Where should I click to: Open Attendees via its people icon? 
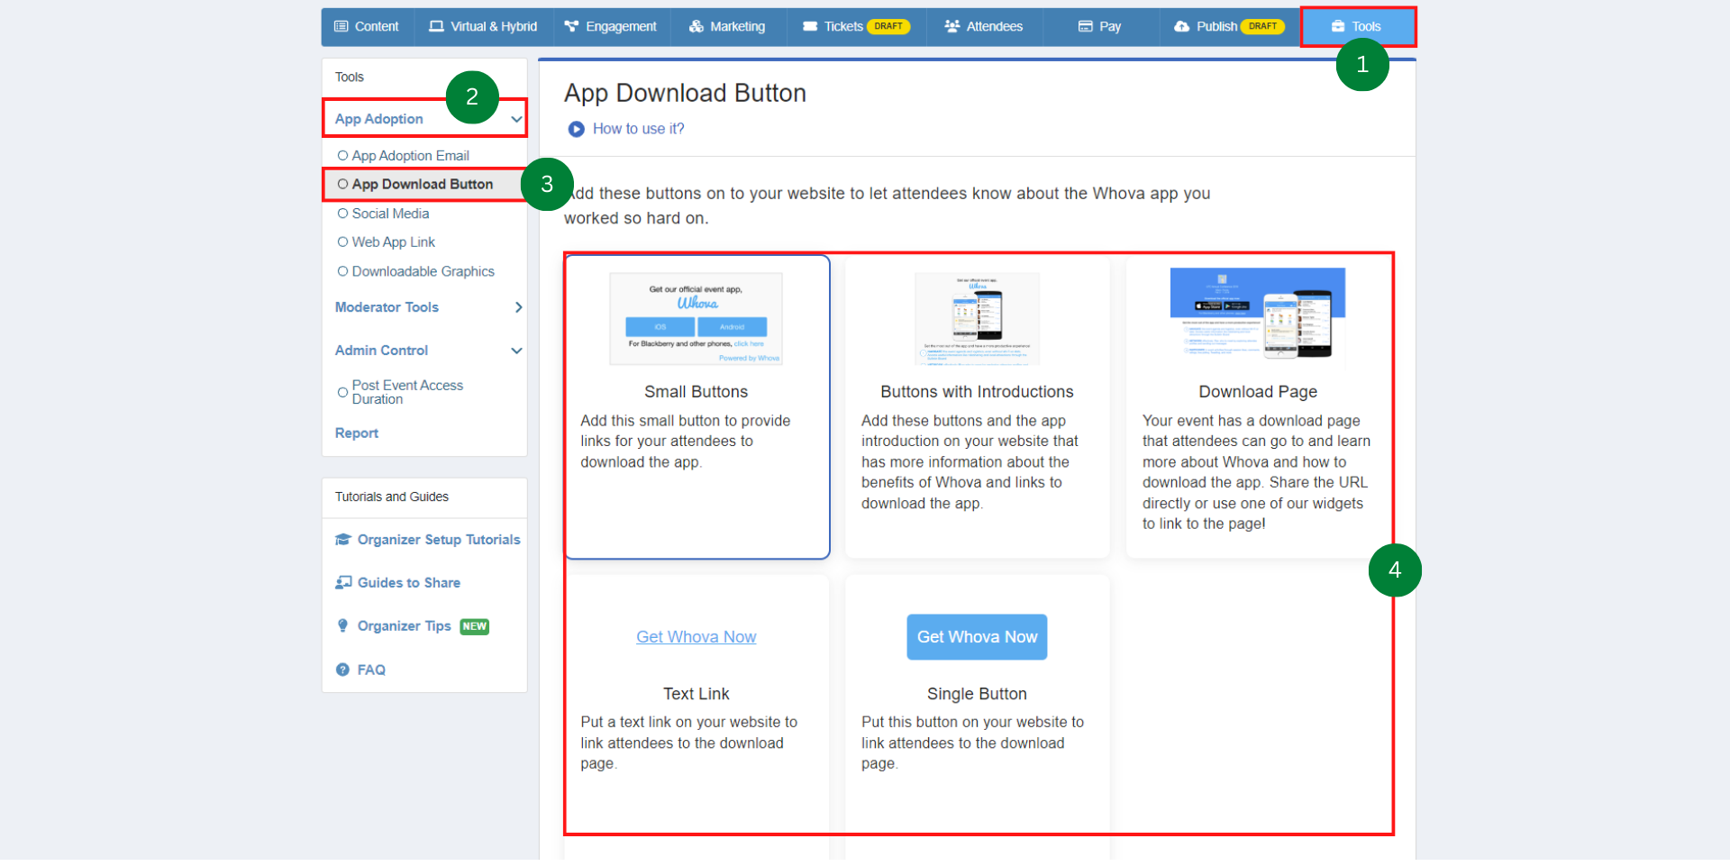(x=951, y=26)
